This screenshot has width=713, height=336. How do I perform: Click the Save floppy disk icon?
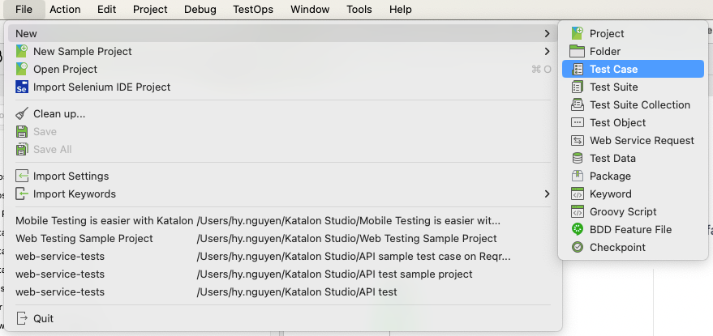(x=22, y=132)
